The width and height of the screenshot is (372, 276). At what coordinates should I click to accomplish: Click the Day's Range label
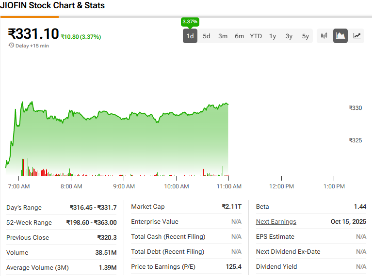24,208
